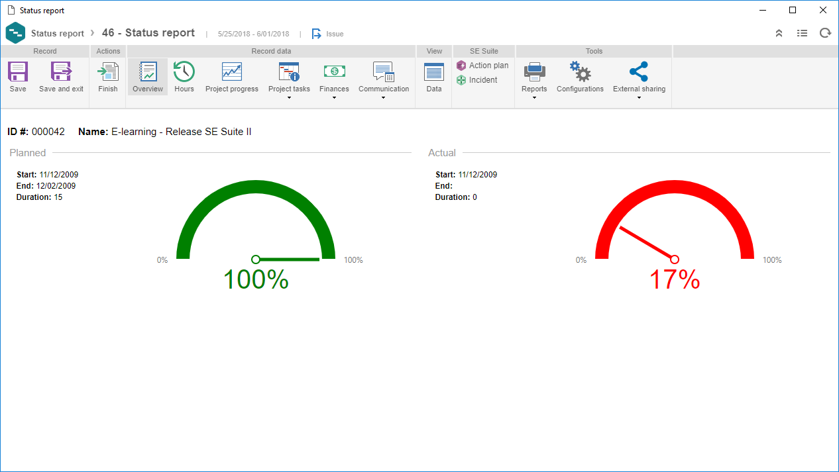Viewport: 839px width, 472px height.
Task: Click the Actual Duration 0 value
Action: (475, 197)
